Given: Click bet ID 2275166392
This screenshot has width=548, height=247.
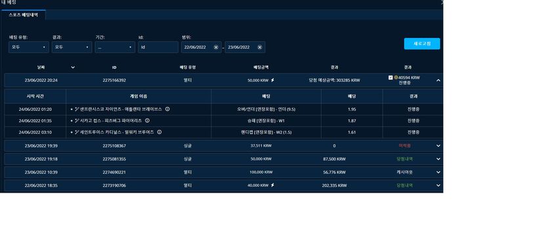Looking at the screenshot, I should tap(114, 80).
